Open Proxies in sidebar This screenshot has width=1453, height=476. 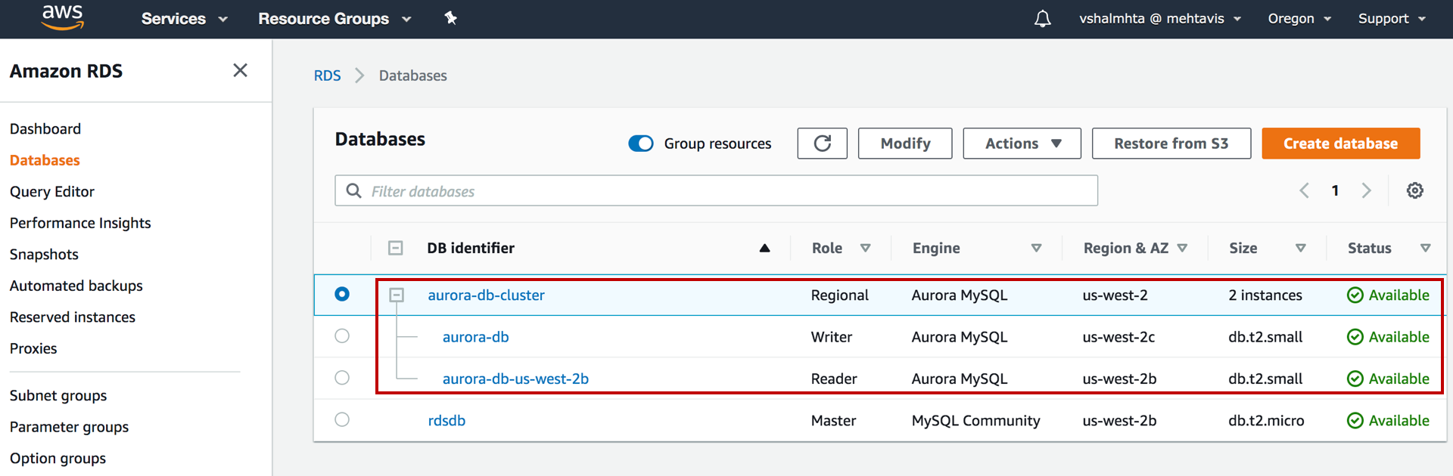[33, 348]
